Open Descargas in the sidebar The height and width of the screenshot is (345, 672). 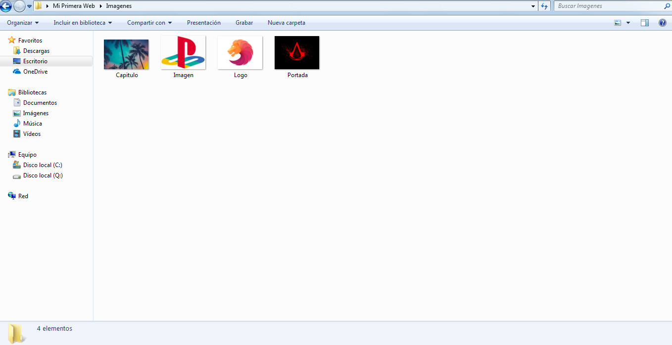coord(36,51)
